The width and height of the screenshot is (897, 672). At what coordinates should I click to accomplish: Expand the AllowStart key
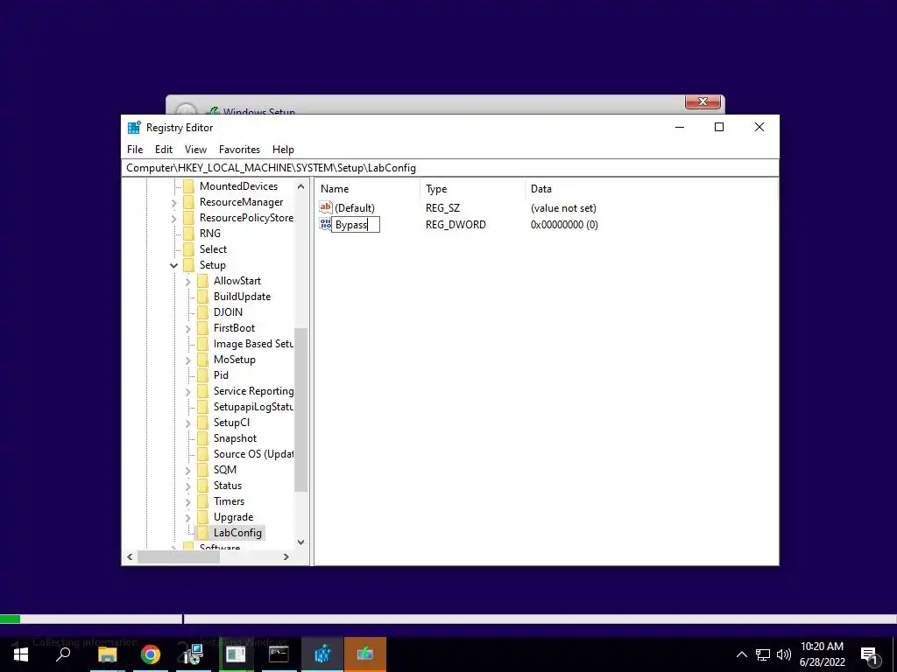(188, 281)
